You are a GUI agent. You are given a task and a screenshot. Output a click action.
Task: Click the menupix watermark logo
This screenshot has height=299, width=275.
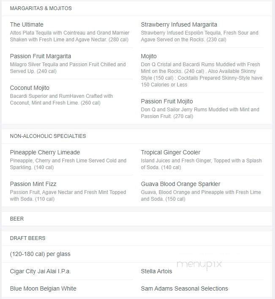coord(199,265)
